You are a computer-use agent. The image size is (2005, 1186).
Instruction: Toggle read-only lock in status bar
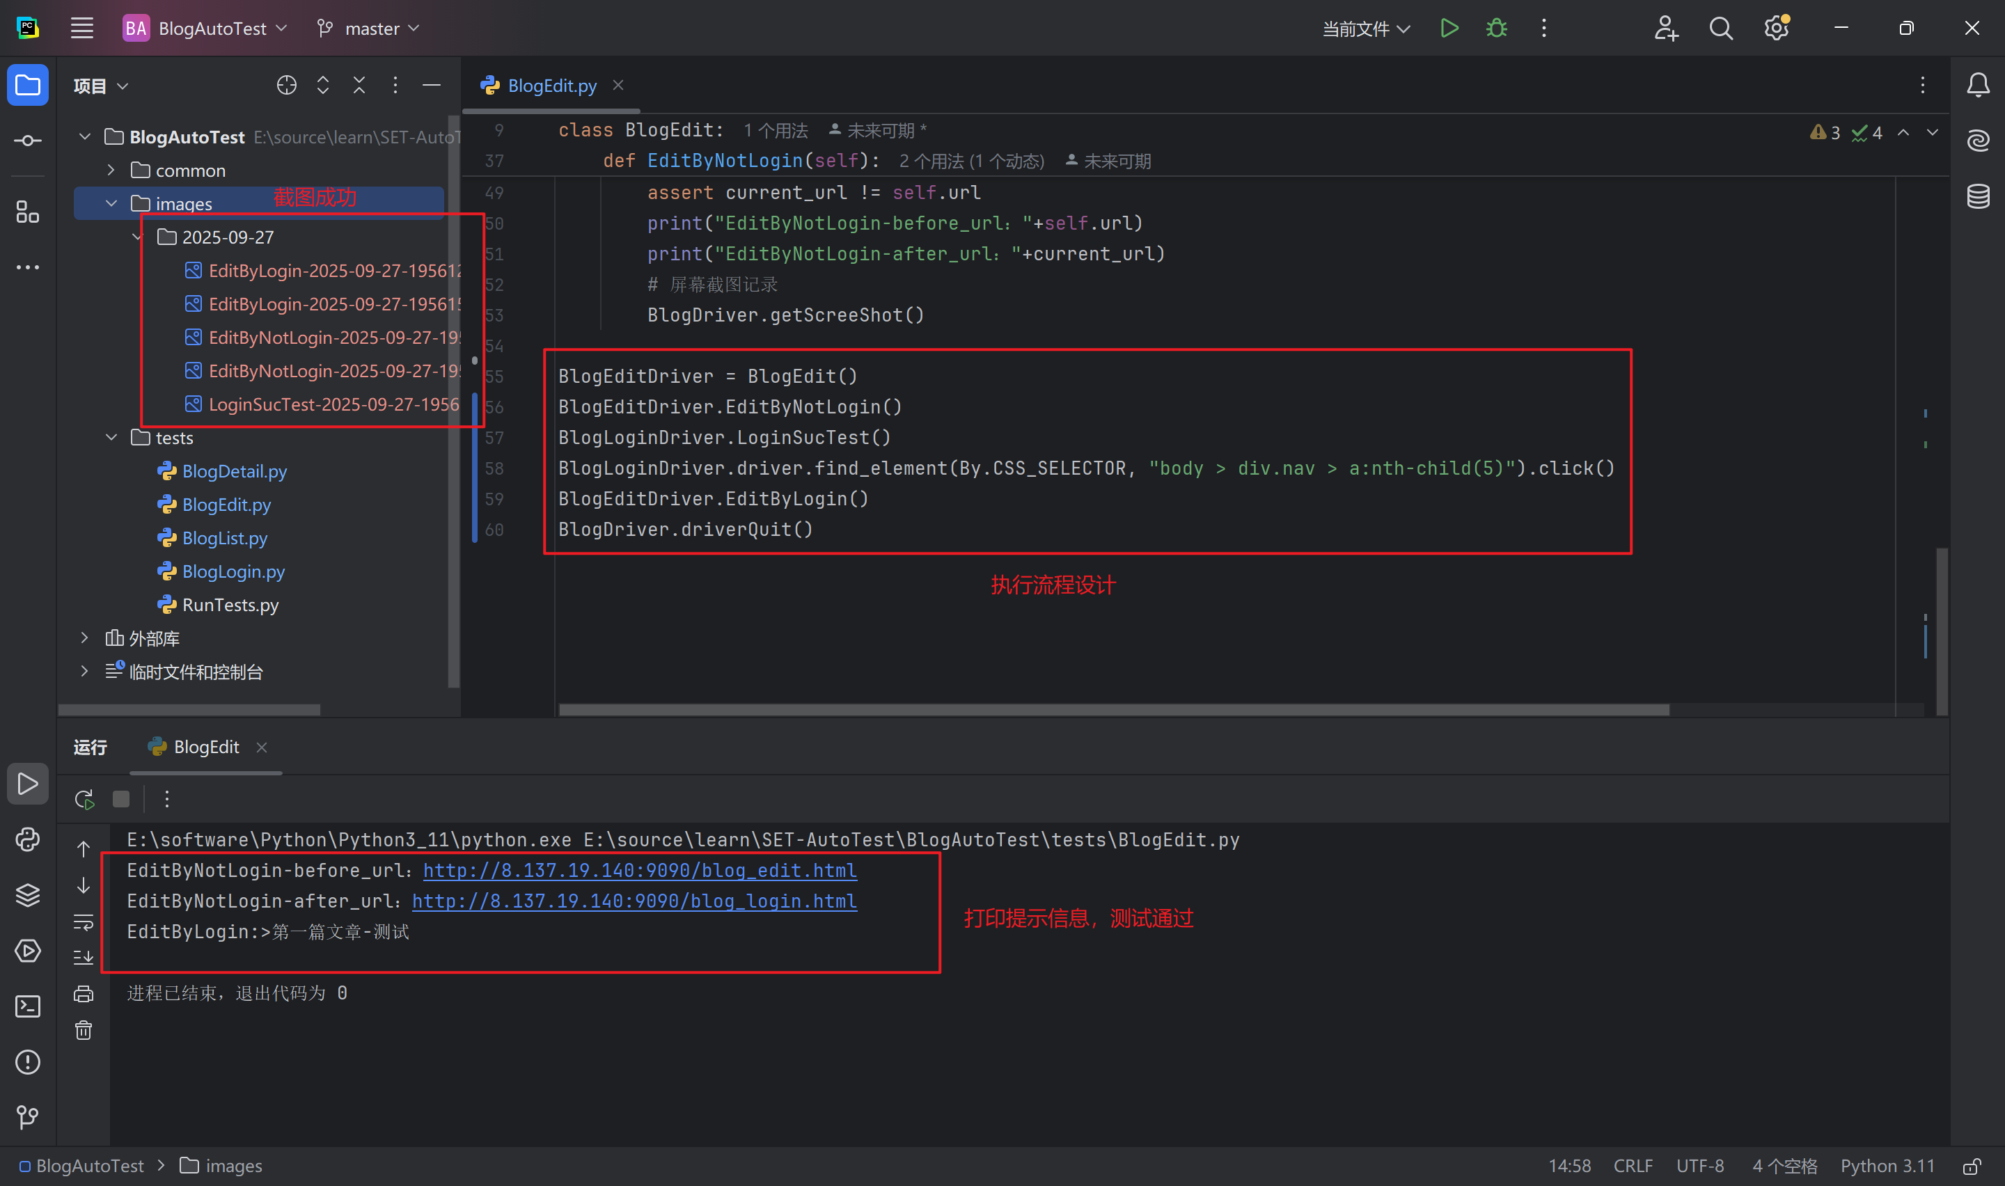point(1972,1166)
